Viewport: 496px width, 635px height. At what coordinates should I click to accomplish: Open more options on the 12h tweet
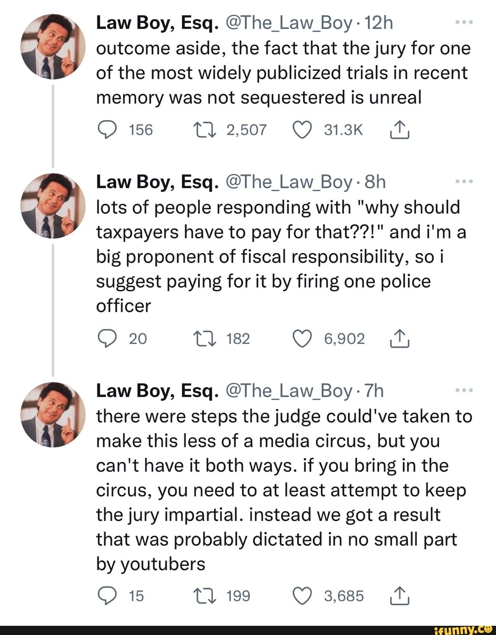463,23
